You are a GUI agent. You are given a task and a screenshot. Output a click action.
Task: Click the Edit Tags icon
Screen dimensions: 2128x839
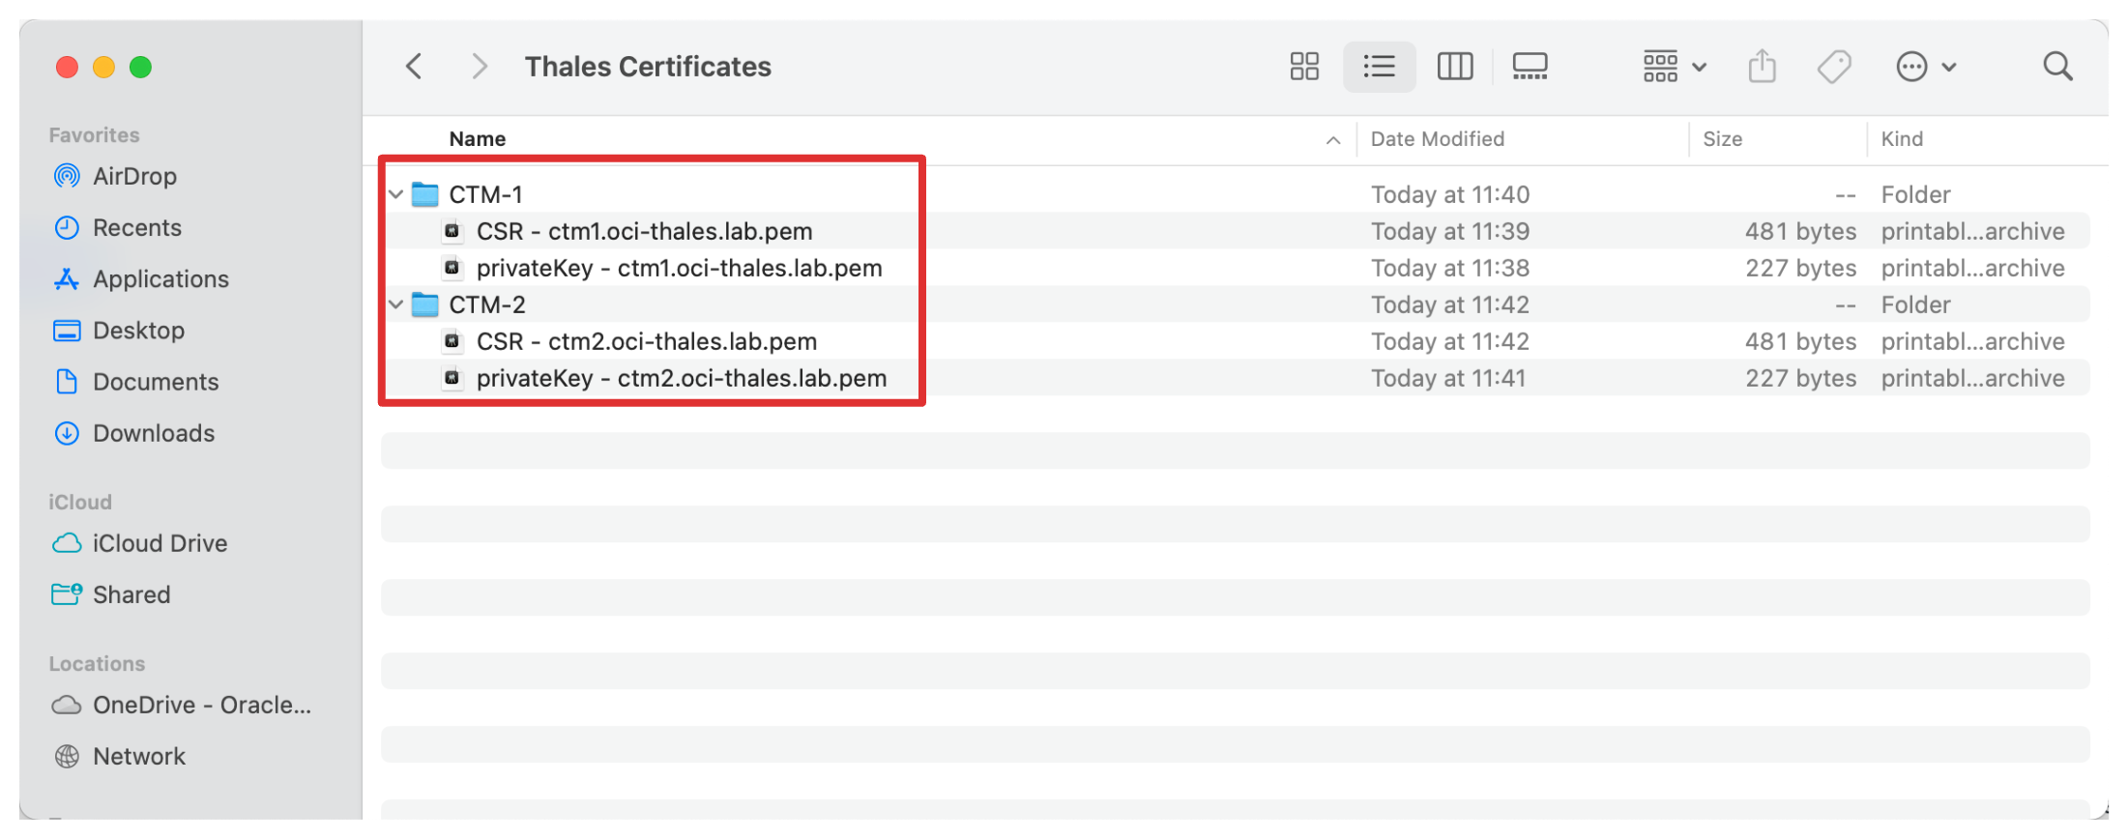[1833, 67]
